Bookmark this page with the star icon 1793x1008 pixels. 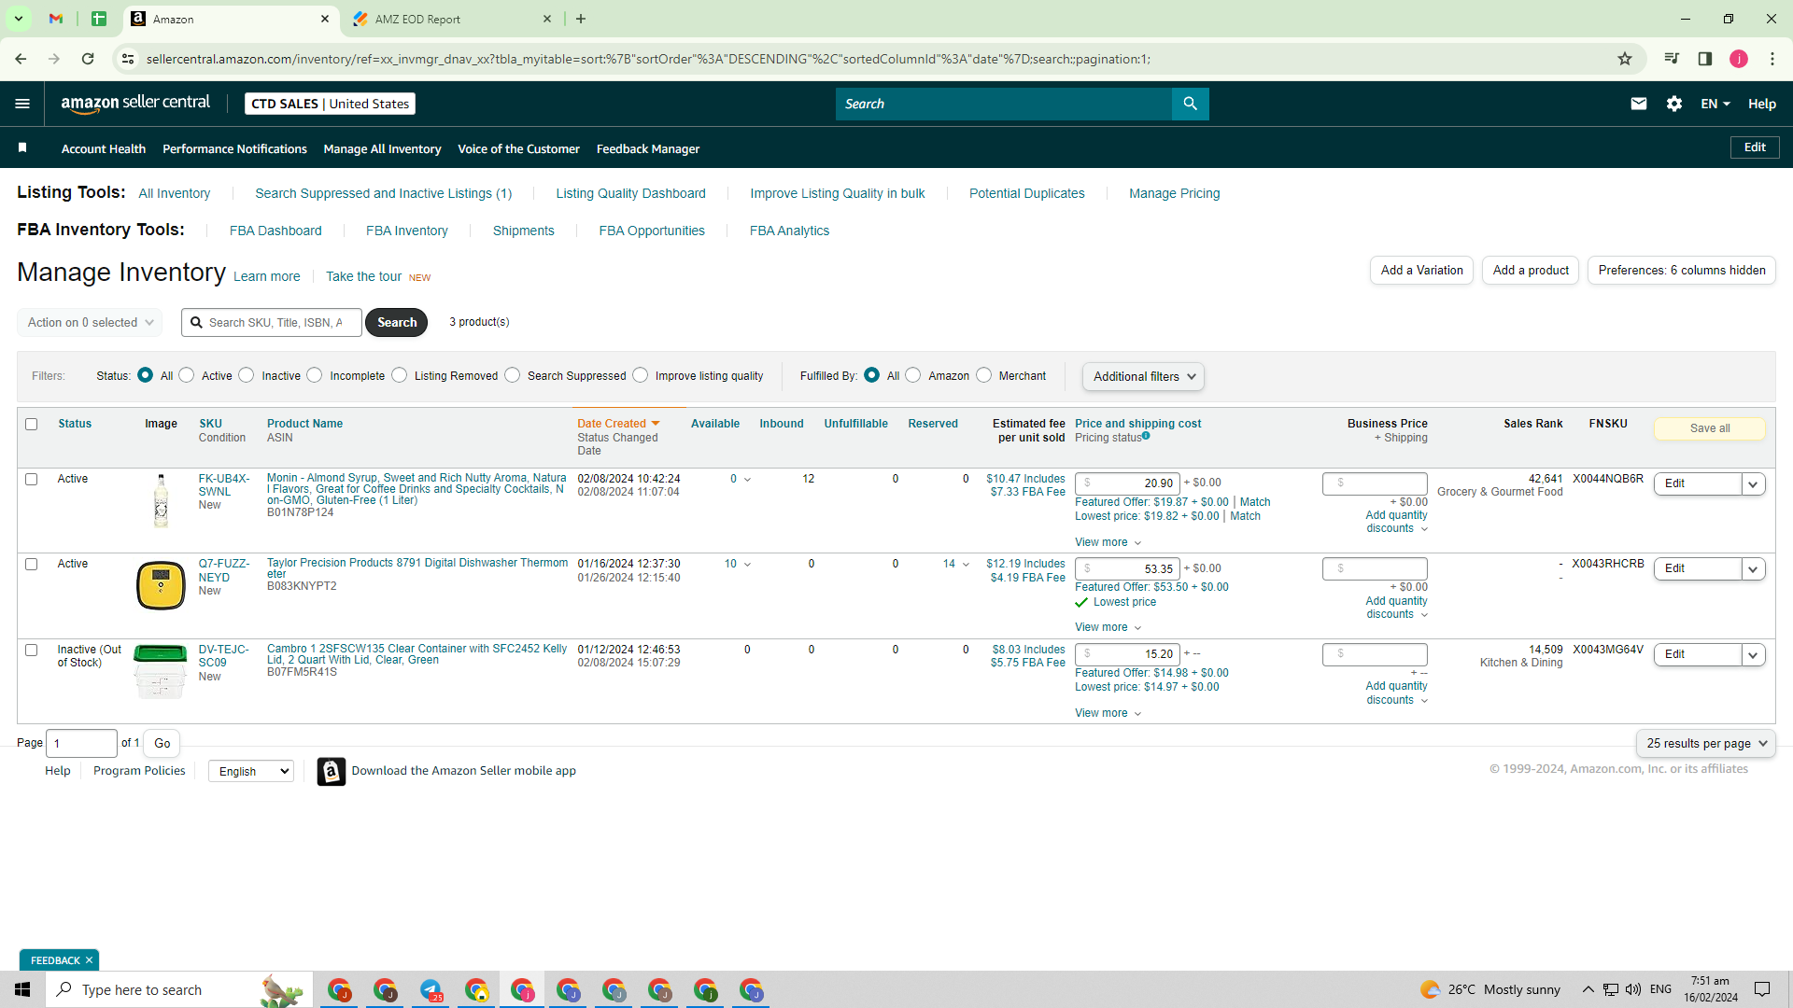point(1625,59)
